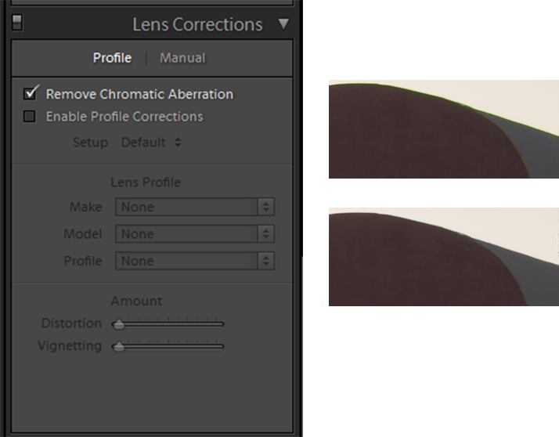Select the bottom corrected sample image
This screenshot has height=437, width=559.
point(443,257)
